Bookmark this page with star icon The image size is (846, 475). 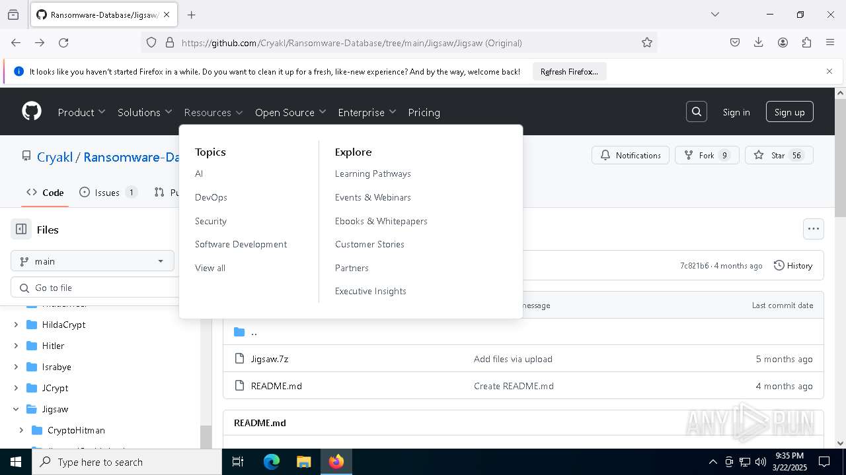coord(647,42)
